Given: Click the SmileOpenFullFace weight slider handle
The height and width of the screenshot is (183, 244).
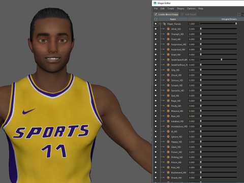Looking at the screenshot, I should (x=222, y=59).
